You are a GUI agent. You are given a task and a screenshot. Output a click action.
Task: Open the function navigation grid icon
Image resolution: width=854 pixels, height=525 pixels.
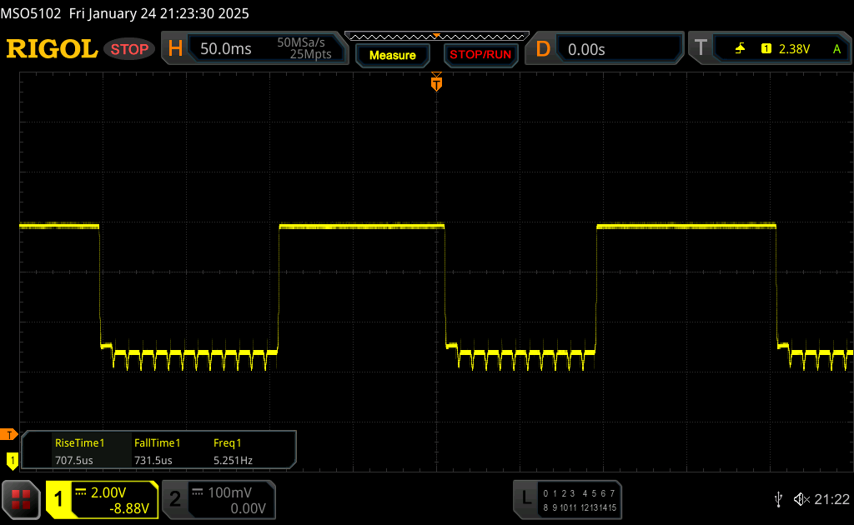[x=21, y=499]
